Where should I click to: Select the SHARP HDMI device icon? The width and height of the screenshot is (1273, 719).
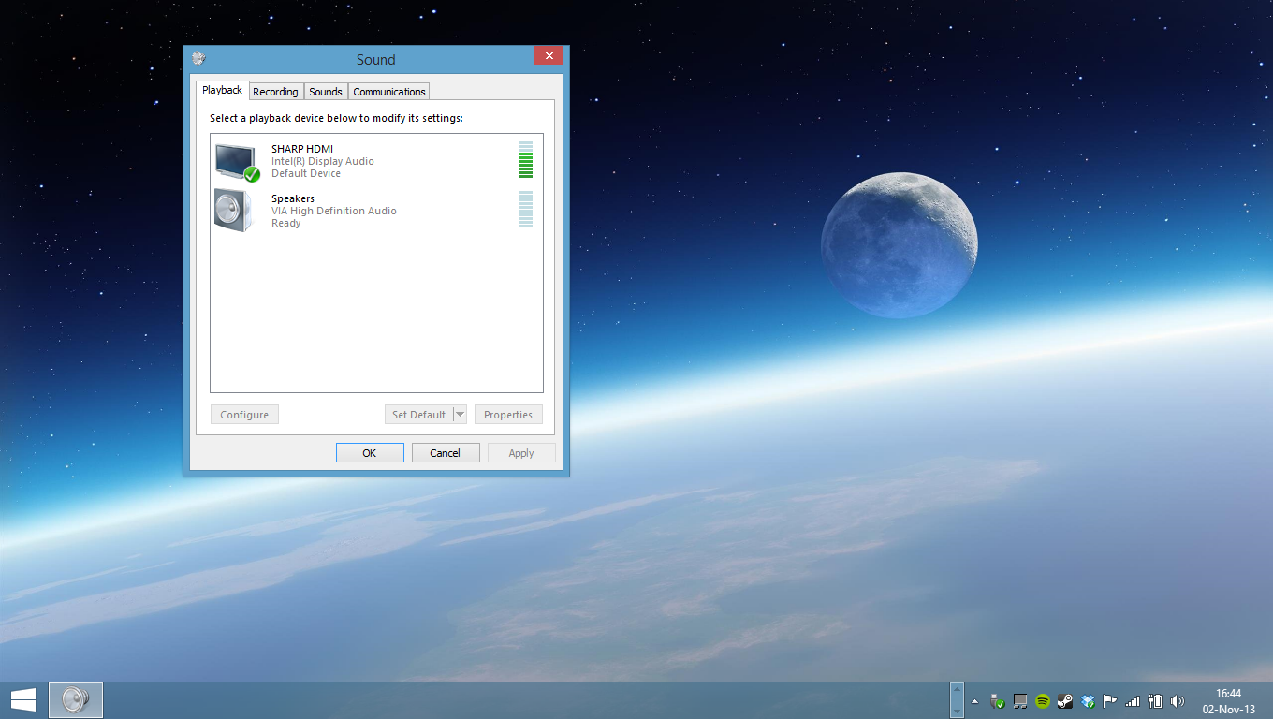(236, 161)
